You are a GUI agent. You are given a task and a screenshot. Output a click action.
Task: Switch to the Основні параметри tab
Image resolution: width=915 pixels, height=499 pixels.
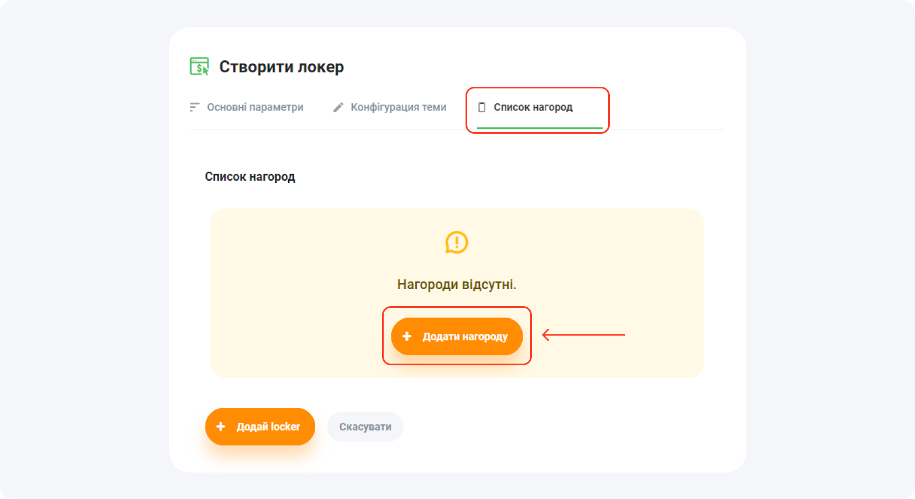coord(255,107)
